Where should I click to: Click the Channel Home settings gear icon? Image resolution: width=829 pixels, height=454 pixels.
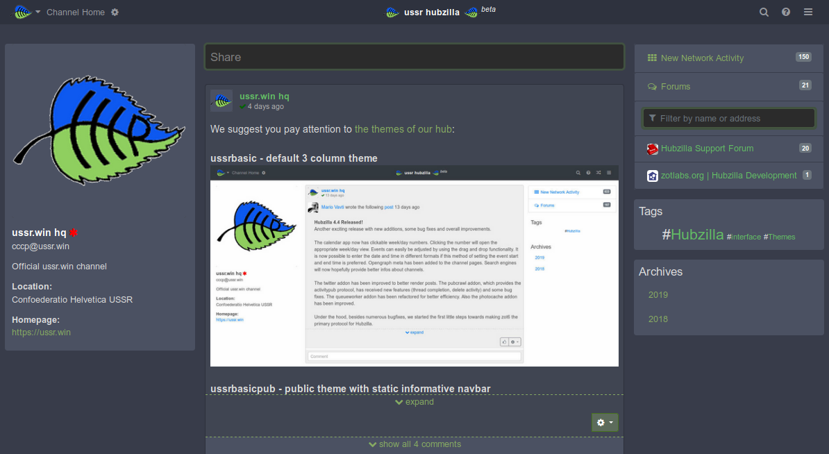[x=115, y=12]
